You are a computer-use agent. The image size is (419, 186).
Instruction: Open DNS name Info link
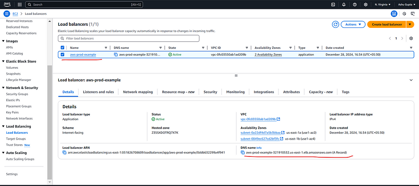tap(259, 148)
